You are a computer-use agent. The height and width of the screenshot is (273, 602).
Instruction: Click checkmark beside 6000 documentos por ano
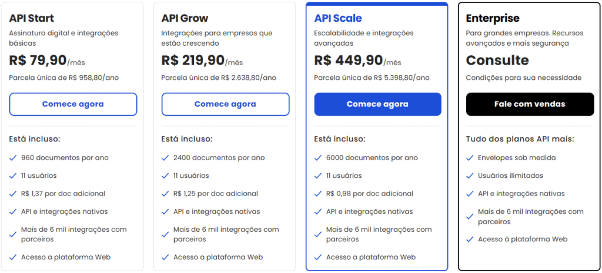click(x=318, y=157)
